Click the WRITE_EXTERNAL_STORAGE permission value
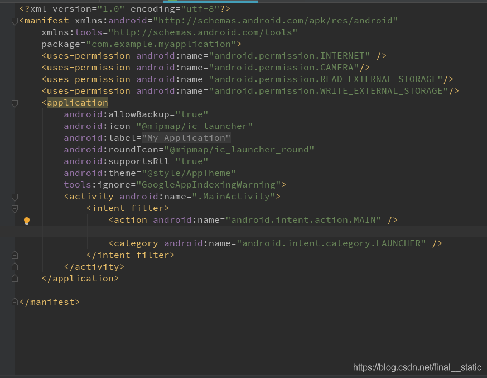487x378 pixels. (329, 91)
